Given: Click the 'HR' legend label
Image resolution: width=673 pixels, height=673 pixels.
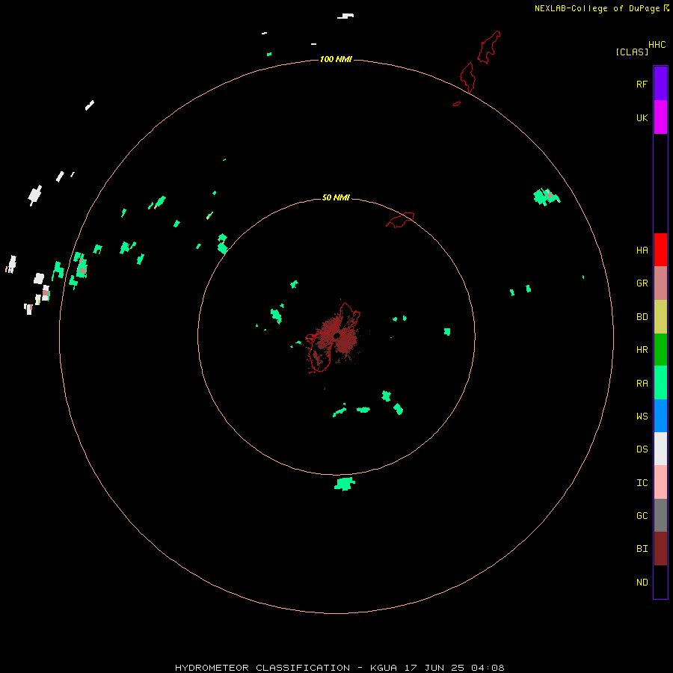Looking at the screenshot, I should 642,350.
